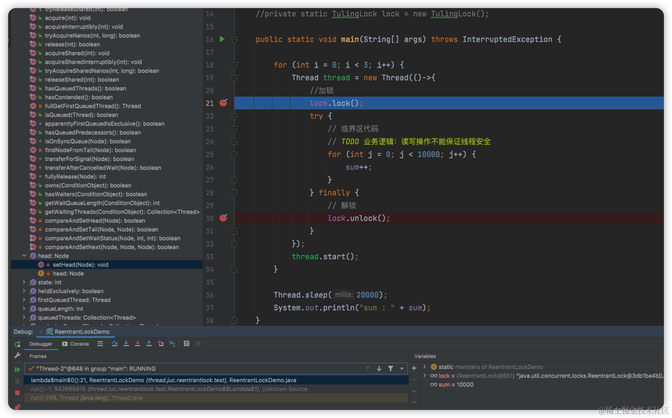The image size is (672, 418).
Task: Expand the firstQueuedThread: Thread property
Action: tap(24, 300)
